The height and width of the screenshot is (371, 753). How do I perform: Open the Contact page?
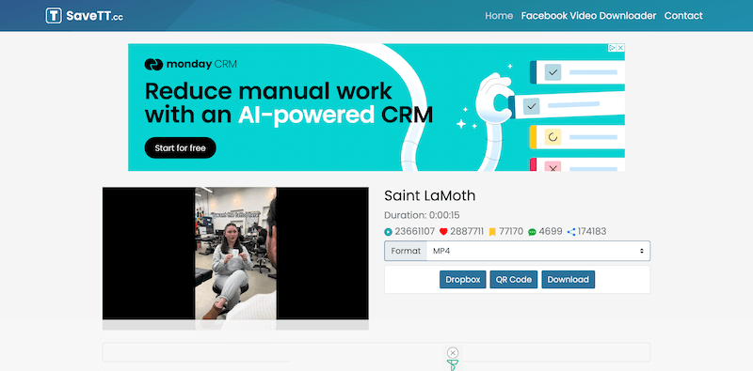[x=683, y=16]
